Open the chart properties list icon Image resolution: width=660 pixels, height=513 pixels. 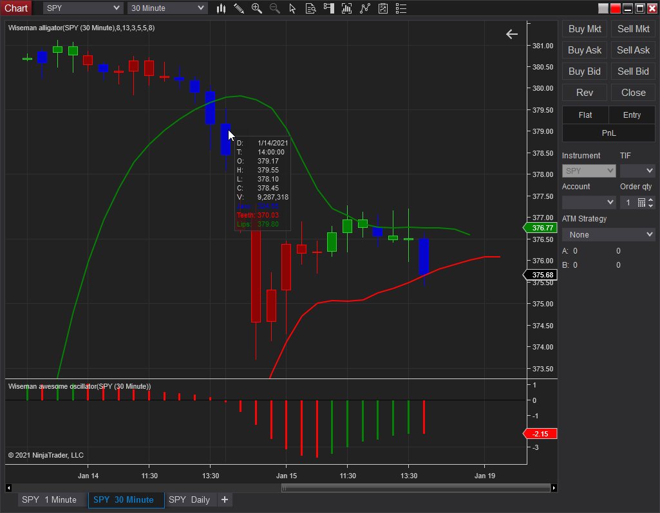[x=401, y=8]
